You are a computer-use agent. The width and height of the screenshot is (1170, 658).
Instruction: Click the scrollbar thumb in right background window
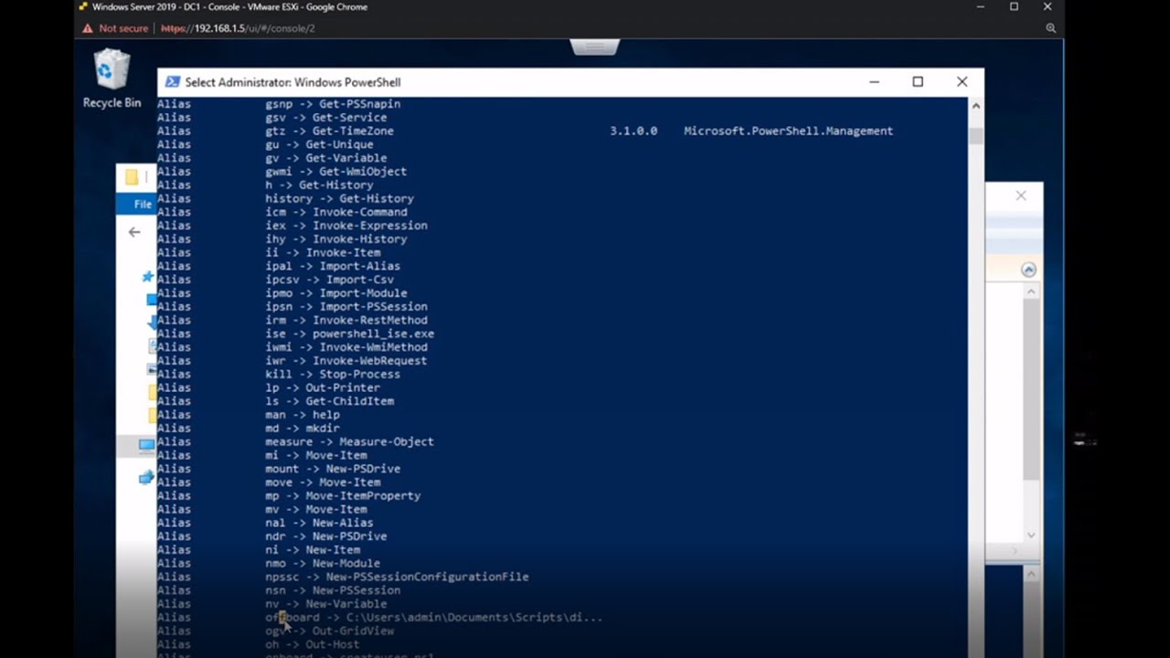1031,389
